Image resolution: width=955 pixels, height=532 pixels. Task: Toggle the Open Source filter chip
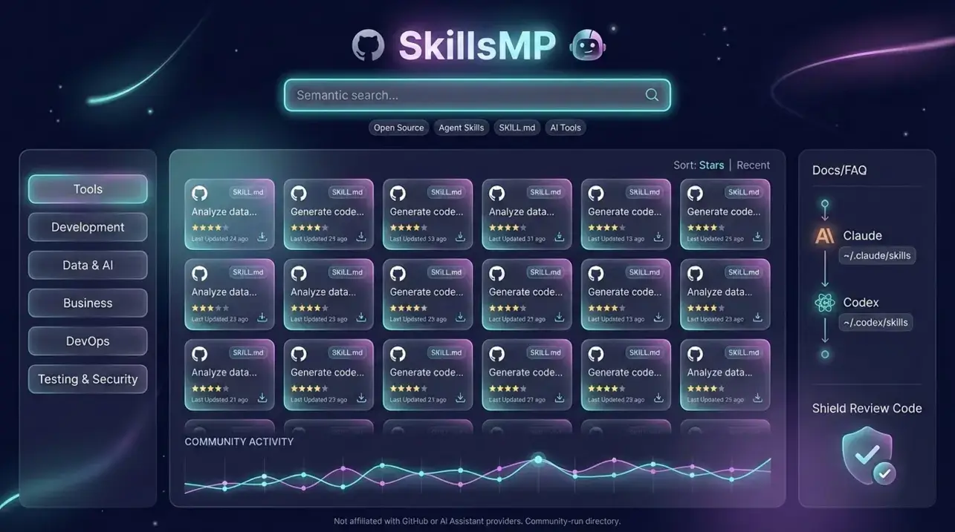[x=398, y=127]
